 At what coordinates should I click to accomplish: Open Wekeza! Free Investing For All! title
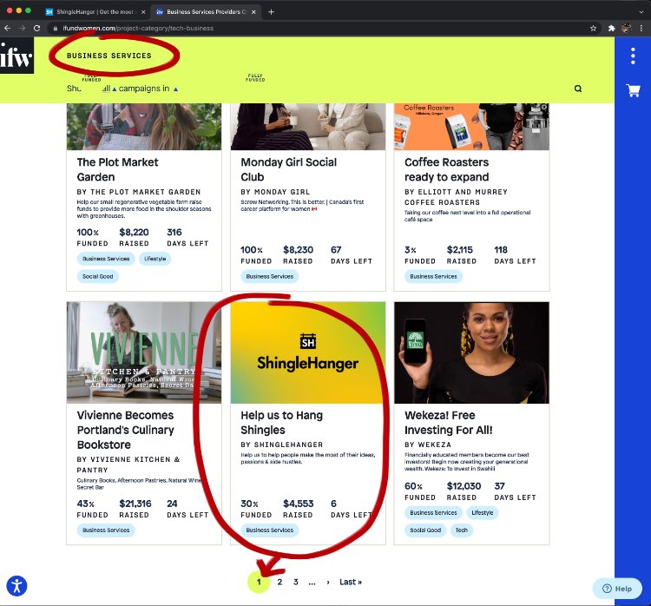click(449, 423)
